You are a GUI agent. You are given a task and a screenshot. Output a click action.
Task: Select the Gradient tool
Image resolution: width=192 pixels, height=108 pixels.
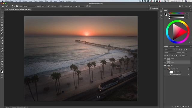coord(2,43)
